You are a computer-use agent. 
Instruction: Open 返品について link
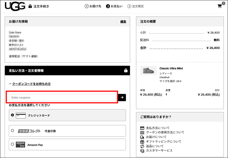(x=155, y=146)
